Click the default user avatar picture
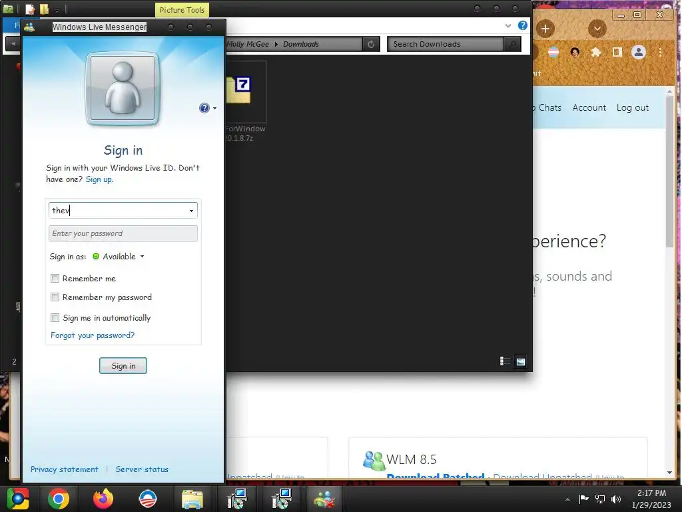Viewport: 682px width, 512px height. click(x=123, y=89)
